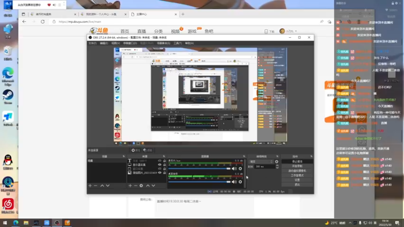Viewport: 404px width, 227px height.
Task: Mute the Mic/Aux audio speaker icon
Action: pos(234,168)
